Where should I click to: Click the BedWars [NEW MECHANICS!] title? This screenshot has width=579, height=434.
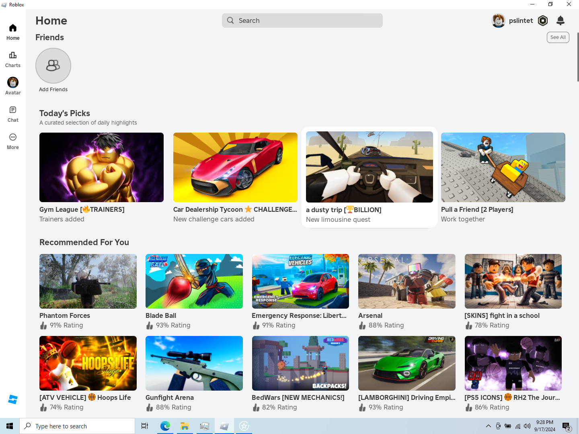pos(298,397)
